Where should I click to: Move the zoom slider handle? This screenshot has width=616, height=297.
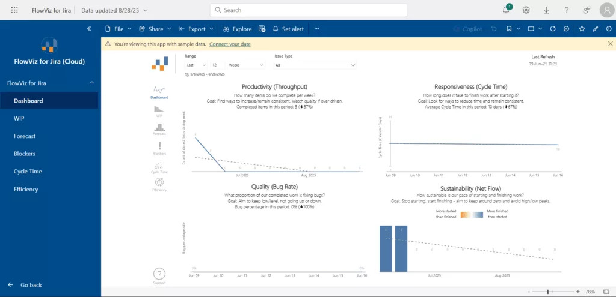click(x=547, y=292)
